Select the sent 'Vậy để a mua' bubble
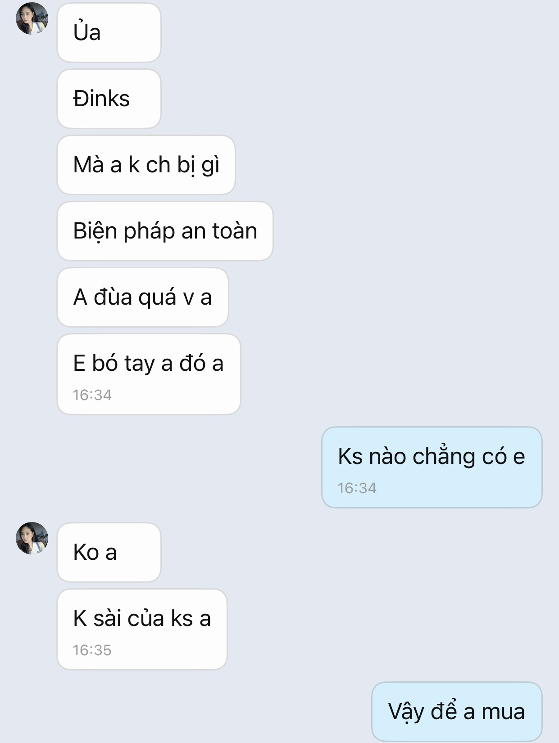 tap(457, 711)
